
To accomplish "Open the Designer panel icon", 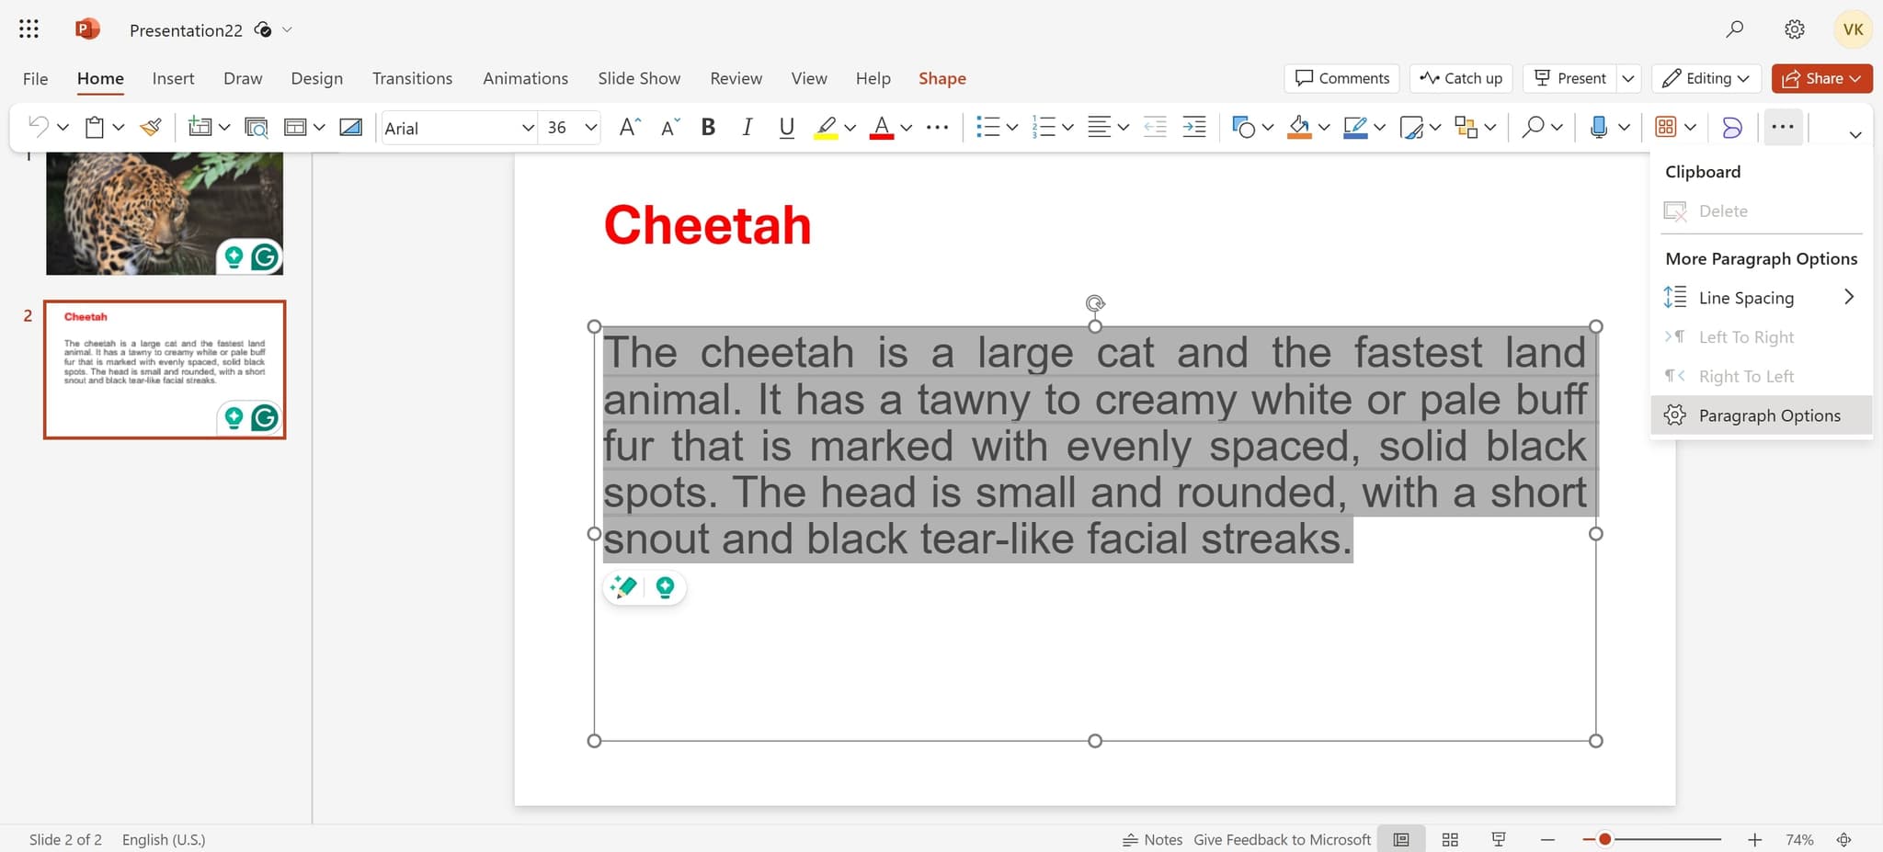I will pyautogui.click(x=1732, y=127).
